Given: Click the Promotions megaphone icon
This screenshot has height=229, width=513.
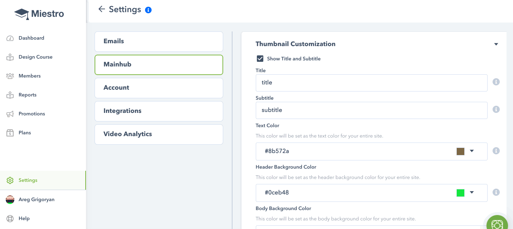Looking at the screenshot, I should pyautogui.click(x=10, y=114).
